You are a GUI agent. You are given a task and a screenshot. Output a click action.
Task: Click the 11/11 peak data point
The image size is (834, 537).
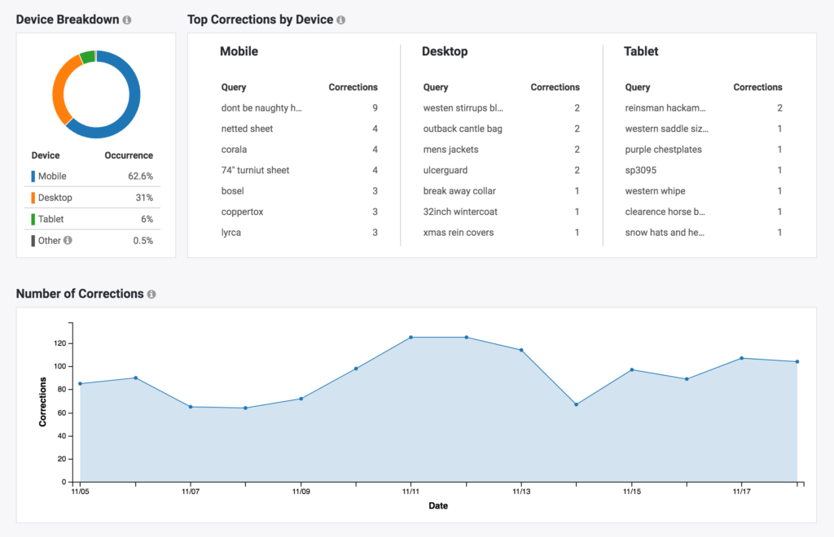(410, 337)
